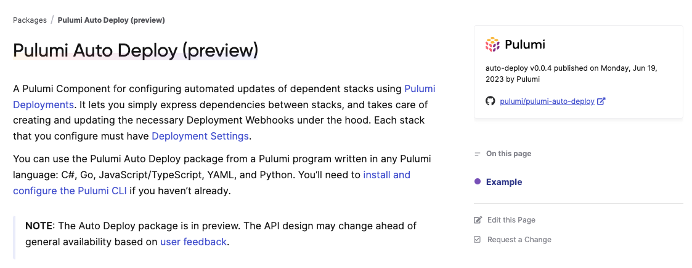Viewport: 692px width, 268px height.
Task: Click the Pulumi Auto Deploy (preview) breadcrumb
Action: pyautogui.click(x=111, y=20)
